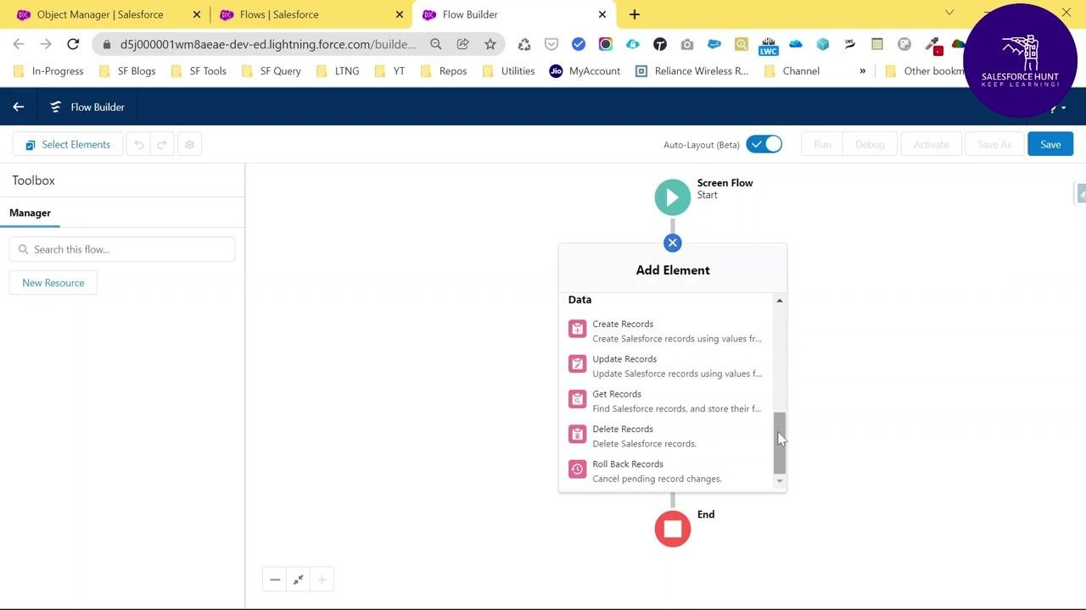Reload the browser page
This screenshot has width=1086, height=610.
(73, 44)
